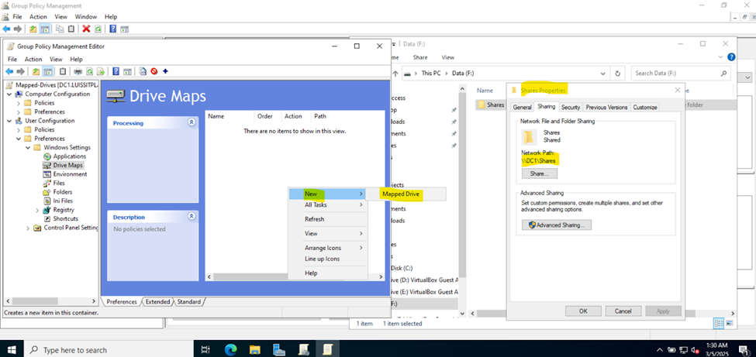
Task: Click the Advanced Sharing... button
Action: [x=557, y=225]
